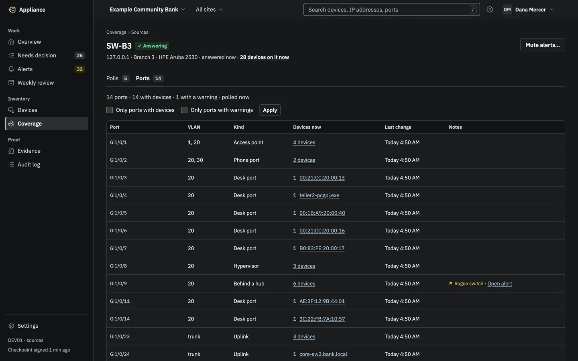Click the Appliance logo icon
The image size is (578, 361).
click(12, 10)
